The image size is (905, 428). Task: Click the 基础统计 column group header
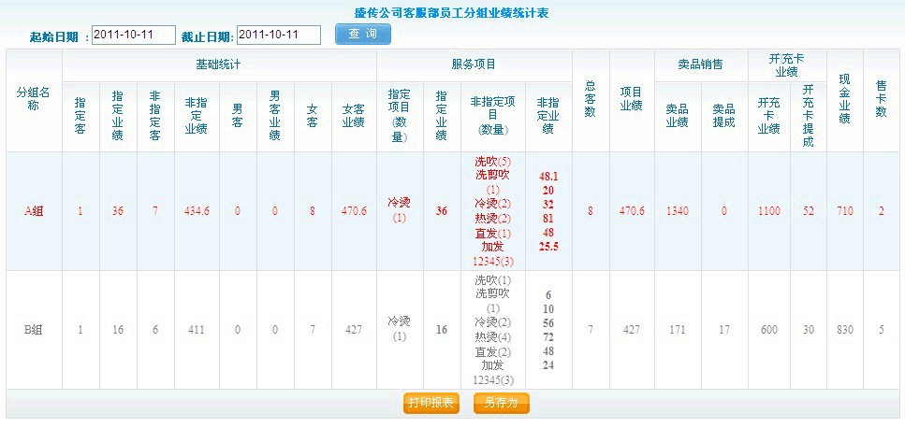tap(219, 64)
